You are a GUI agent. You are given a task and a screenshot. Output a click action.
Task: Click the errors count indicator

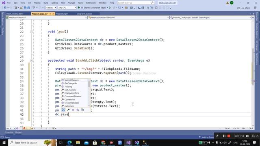pyautogui.click(x=26, y=128)
